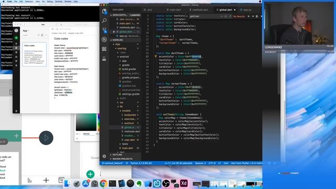336x189 pixels.
Task: Open the Debug view in activity bar
Action: pos(104,39)
